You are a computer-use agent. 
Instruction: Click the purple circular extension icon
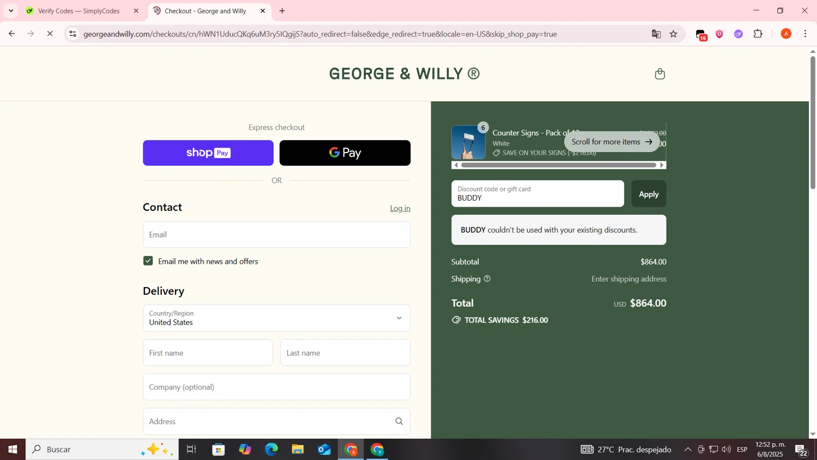739,34
